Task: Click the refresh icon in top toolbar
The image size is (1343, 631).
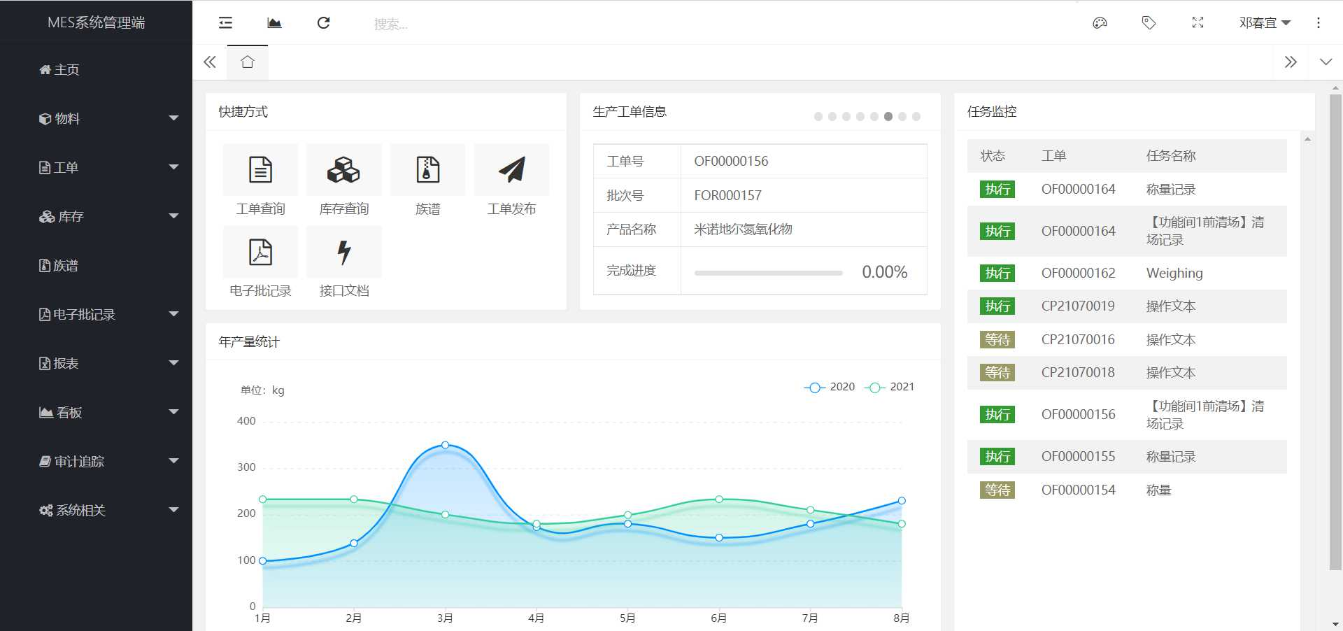Action: 323,23
